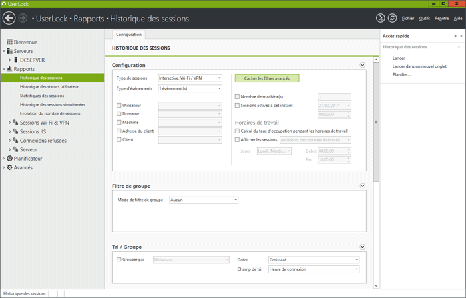The image size is (466, 298).
Task: Collapse the Filtre de groupe section
Action: tap(363, 186)
